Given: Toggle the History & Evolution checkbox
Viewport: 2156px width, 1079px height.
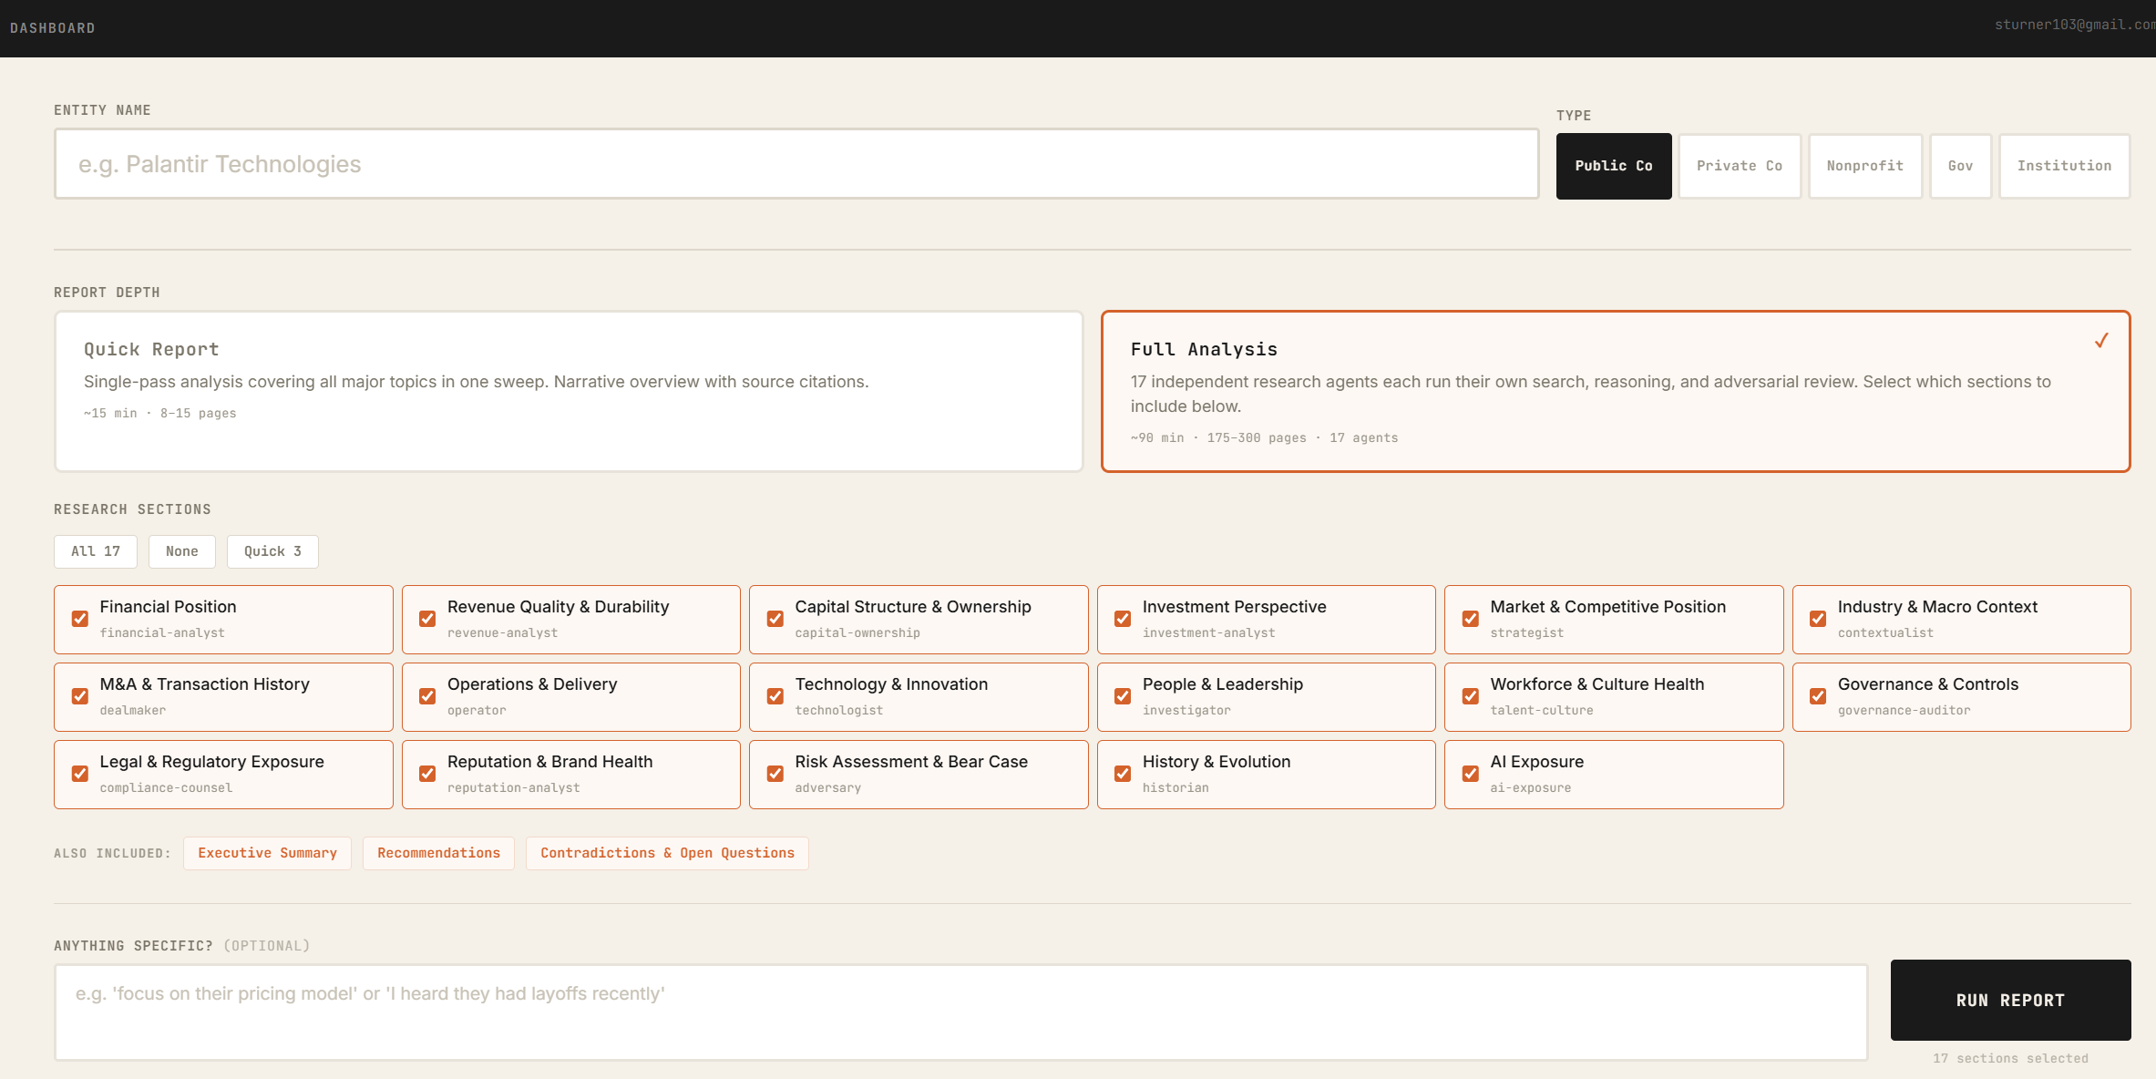Looking at the screenshot, I should [1123, 774].
